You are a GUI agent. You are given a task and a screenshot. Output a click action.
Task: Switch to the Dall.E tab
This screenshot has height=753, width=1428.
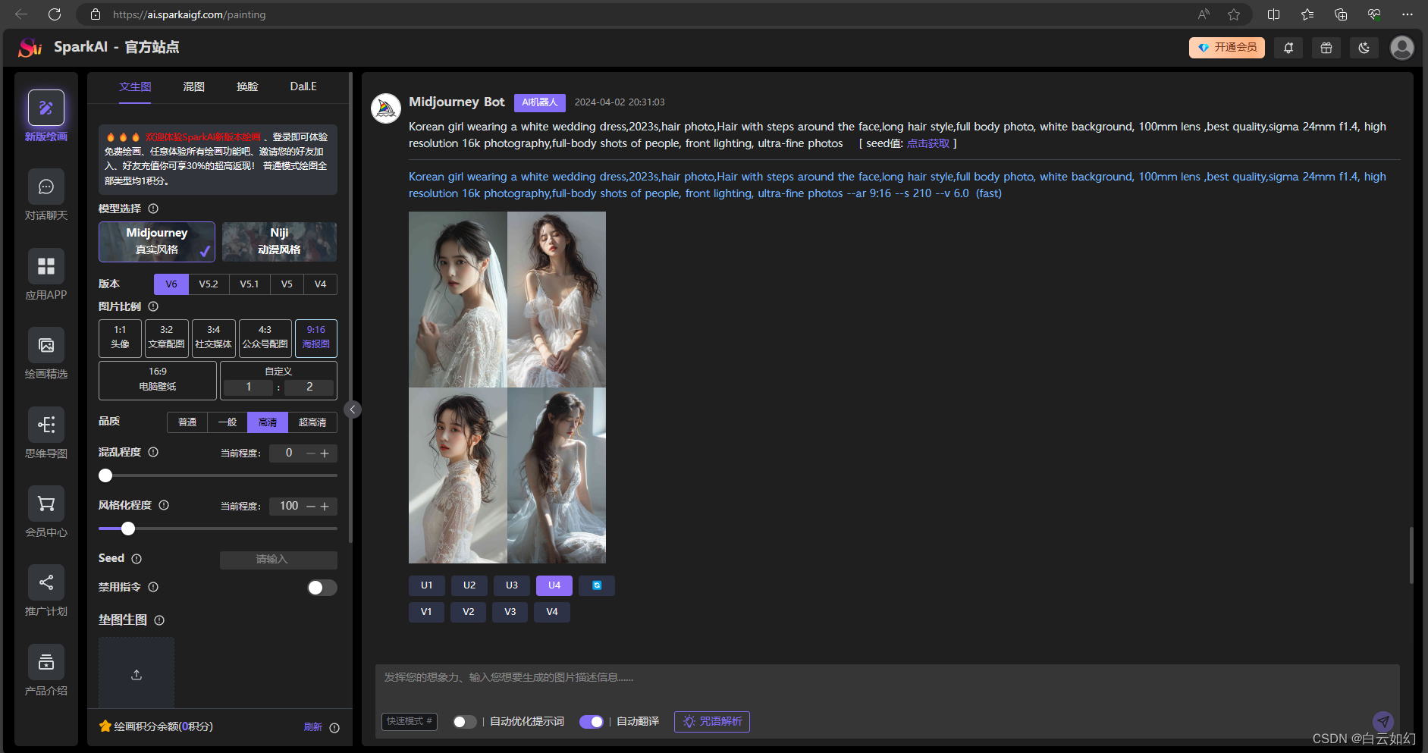tap(303, 86)
